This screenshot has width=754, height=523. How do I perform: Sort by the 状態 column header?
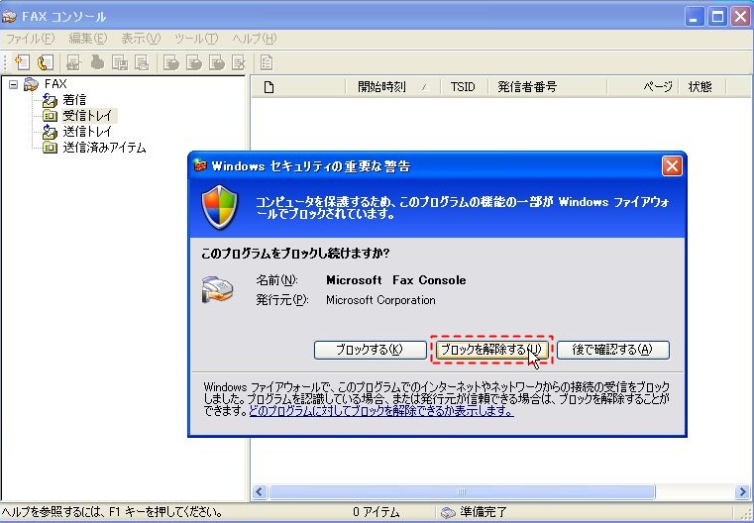(701, 87)
